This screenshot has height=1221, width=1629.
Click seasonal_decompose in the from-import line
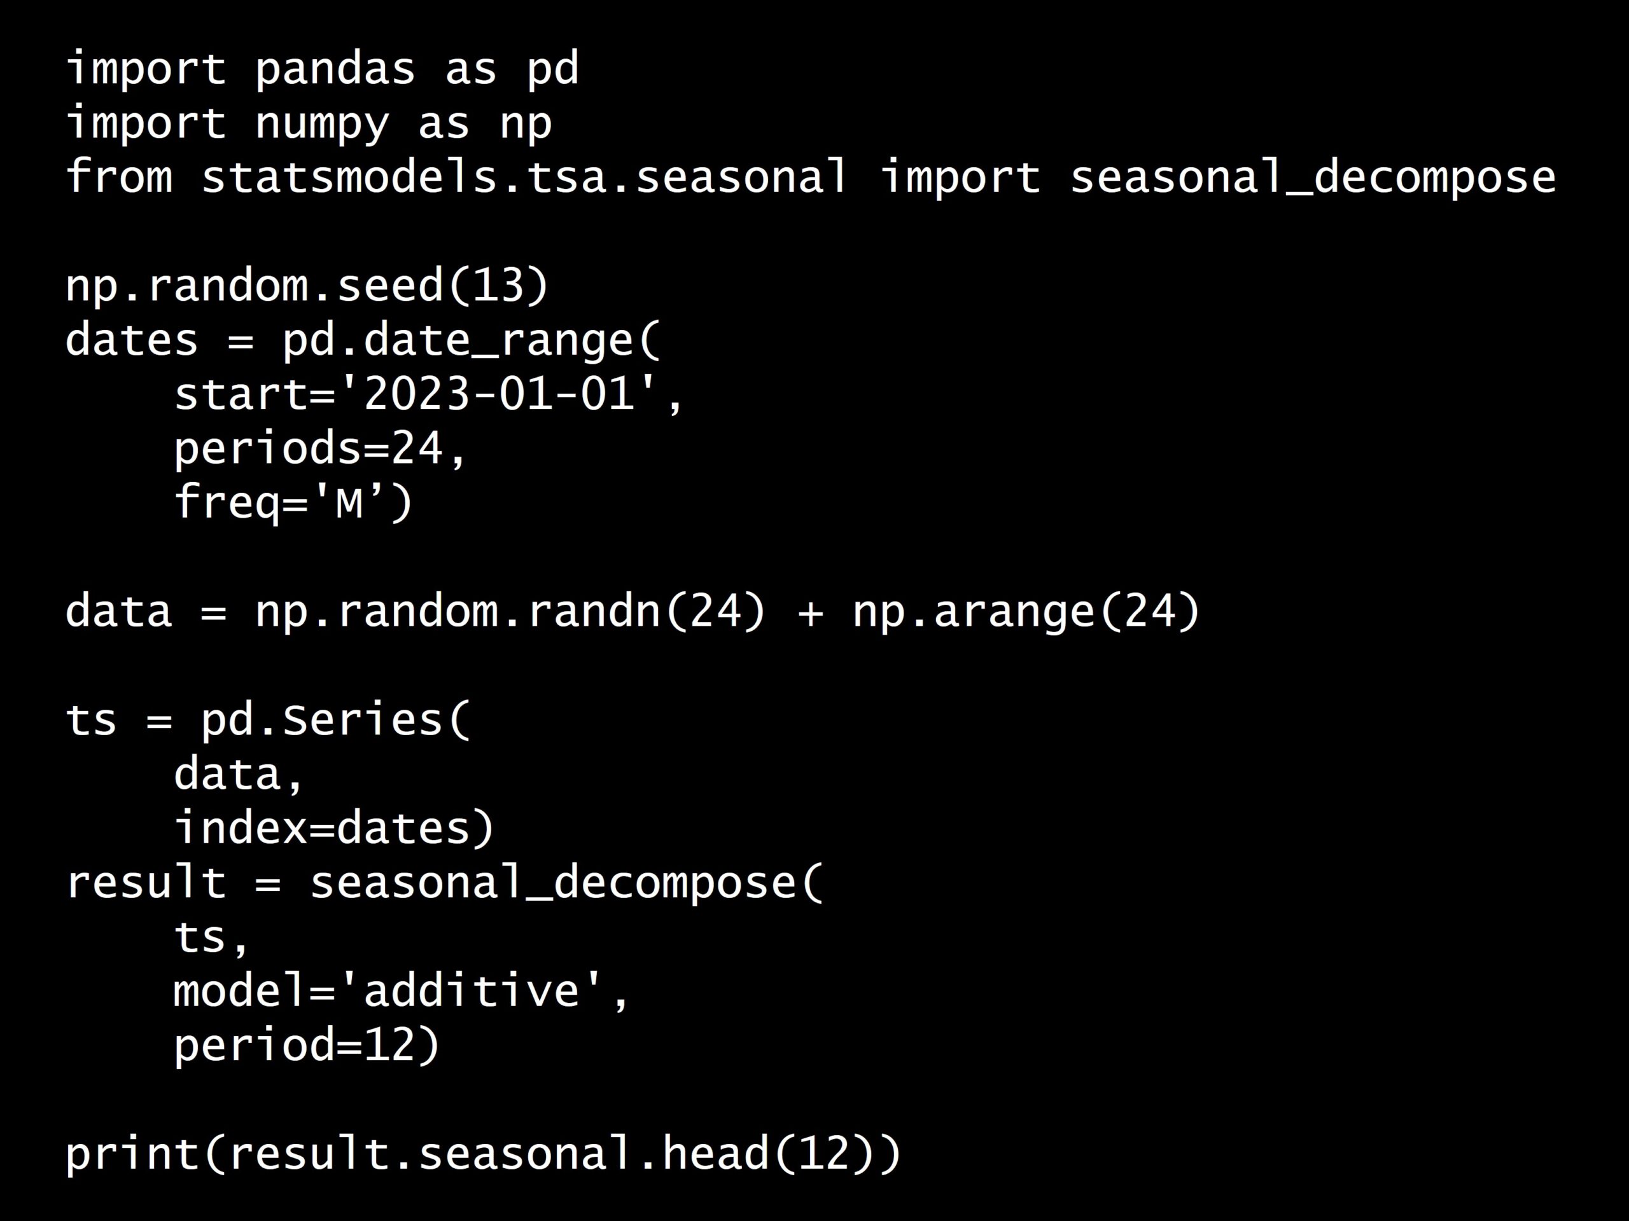(x=1312, y=177)
